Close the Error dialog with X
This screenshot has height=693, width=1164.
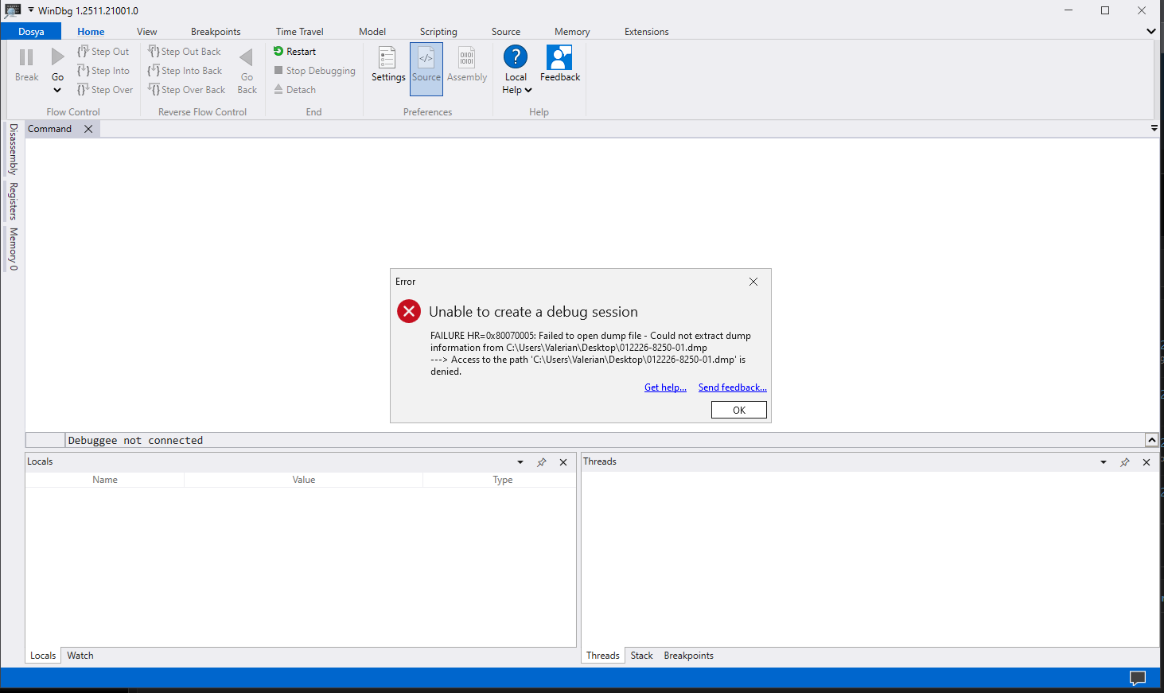(x=753, y=282)
